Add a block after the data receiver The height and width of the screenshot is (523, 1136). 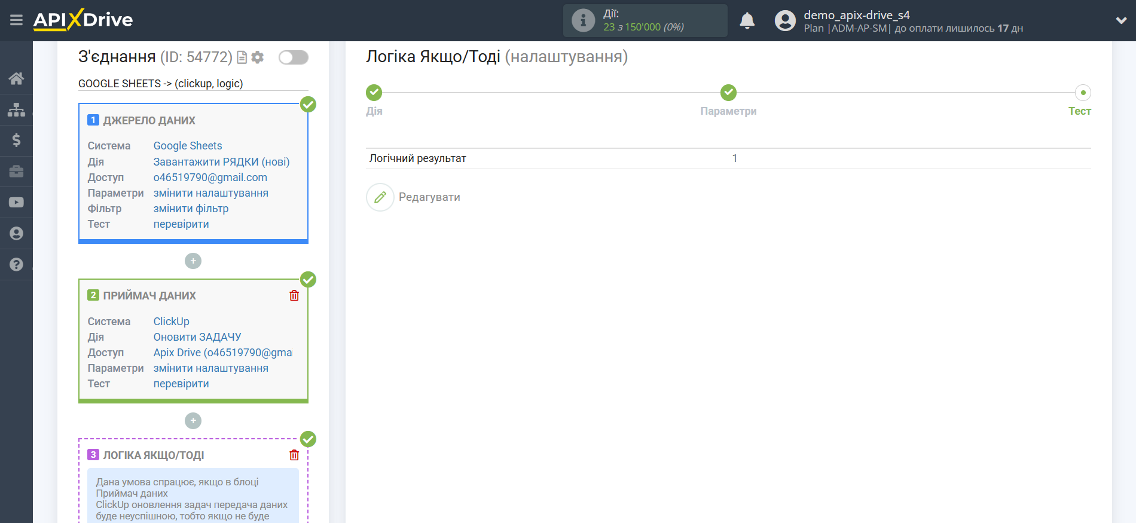pos(193,421)
